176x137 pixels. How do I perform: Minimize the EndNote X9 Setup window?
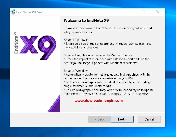click(x=129, y=12)
